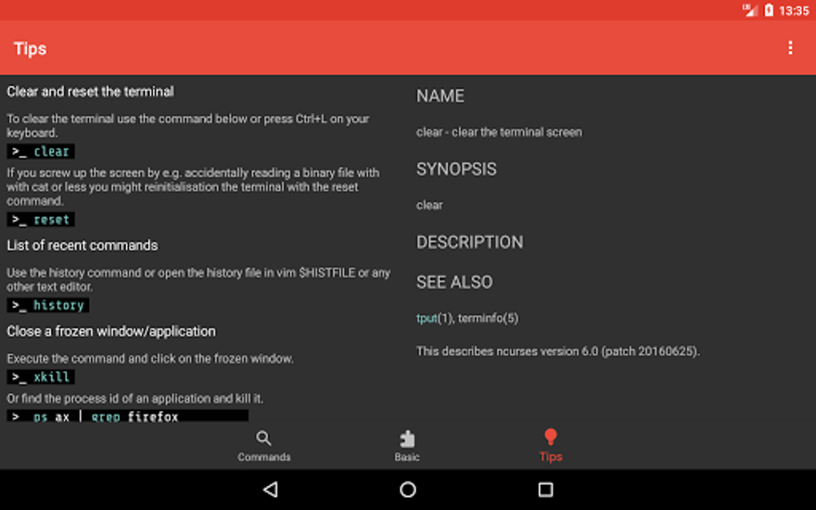Select the reset command snippet
The width and height of the screenshot is (816, 510).
point(39,219)
